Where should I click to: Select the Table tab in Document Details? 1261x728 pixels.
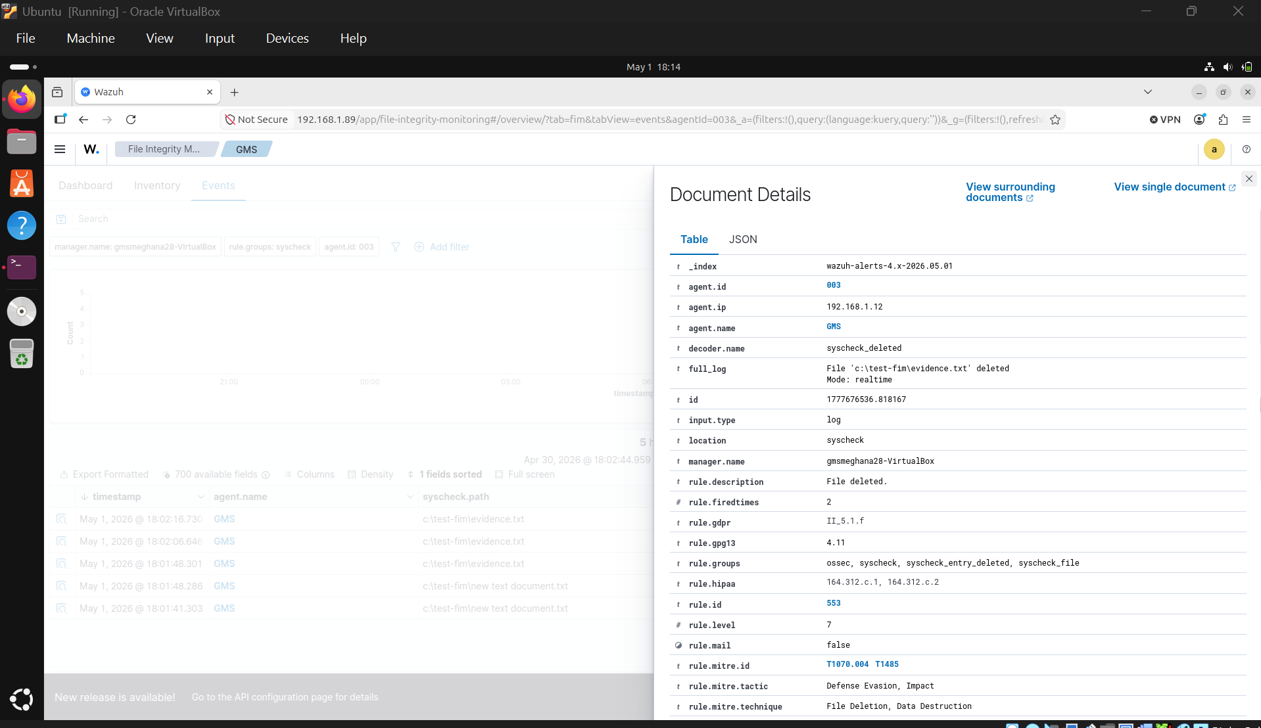(694, 239)
